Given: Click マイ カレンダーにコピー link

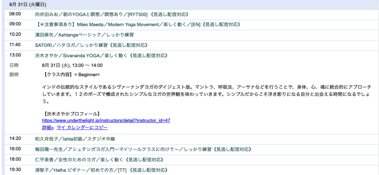Looking at the screenshot, I should (82, 128).
